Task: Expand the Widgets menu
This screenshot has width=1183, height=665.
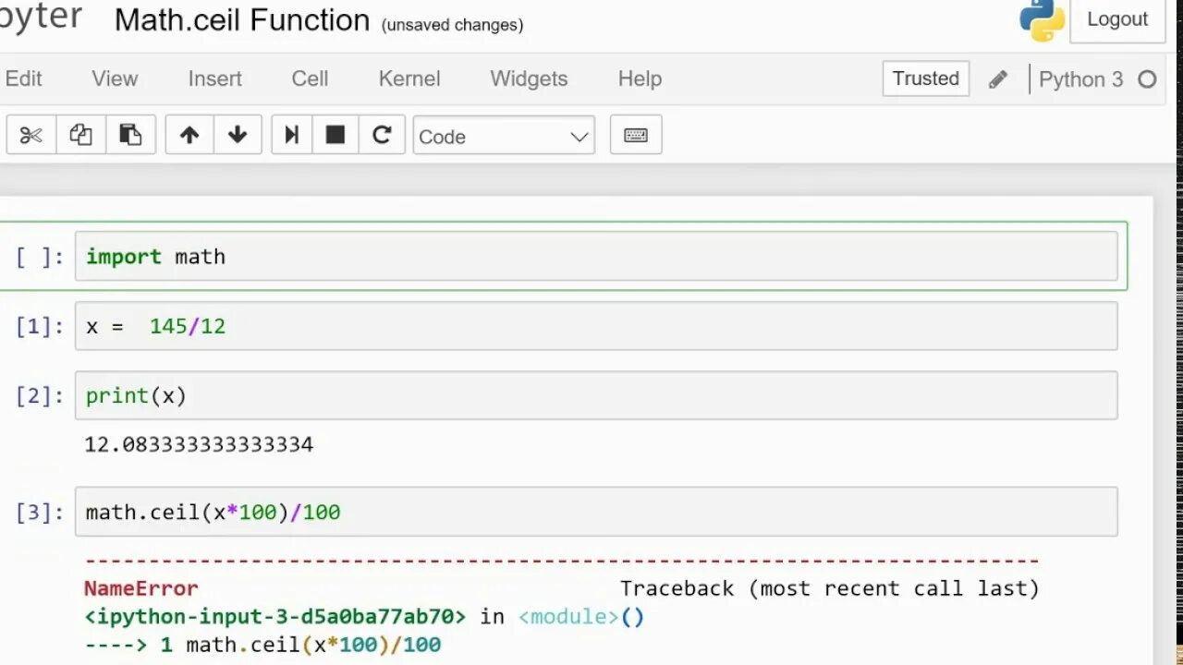Action: [529, 79]
